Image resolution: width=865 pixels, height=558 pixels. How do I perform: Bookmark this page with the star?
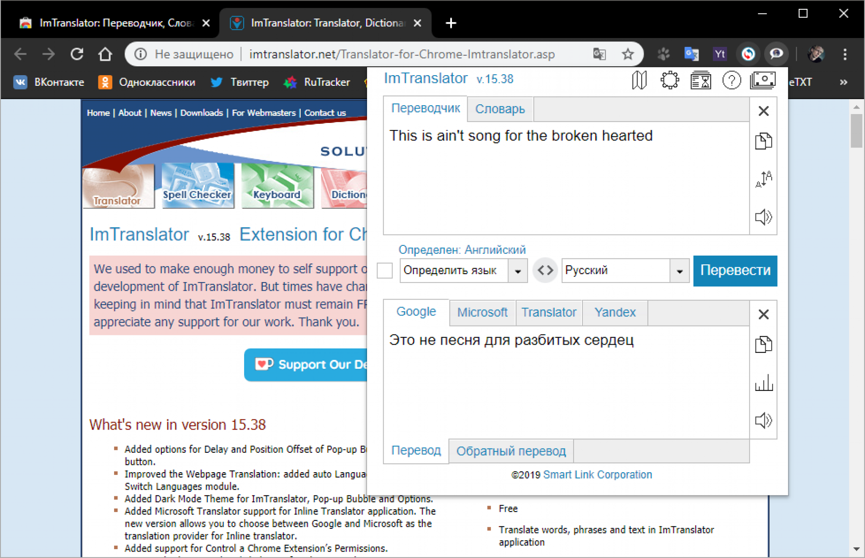(x=628, y=54)
